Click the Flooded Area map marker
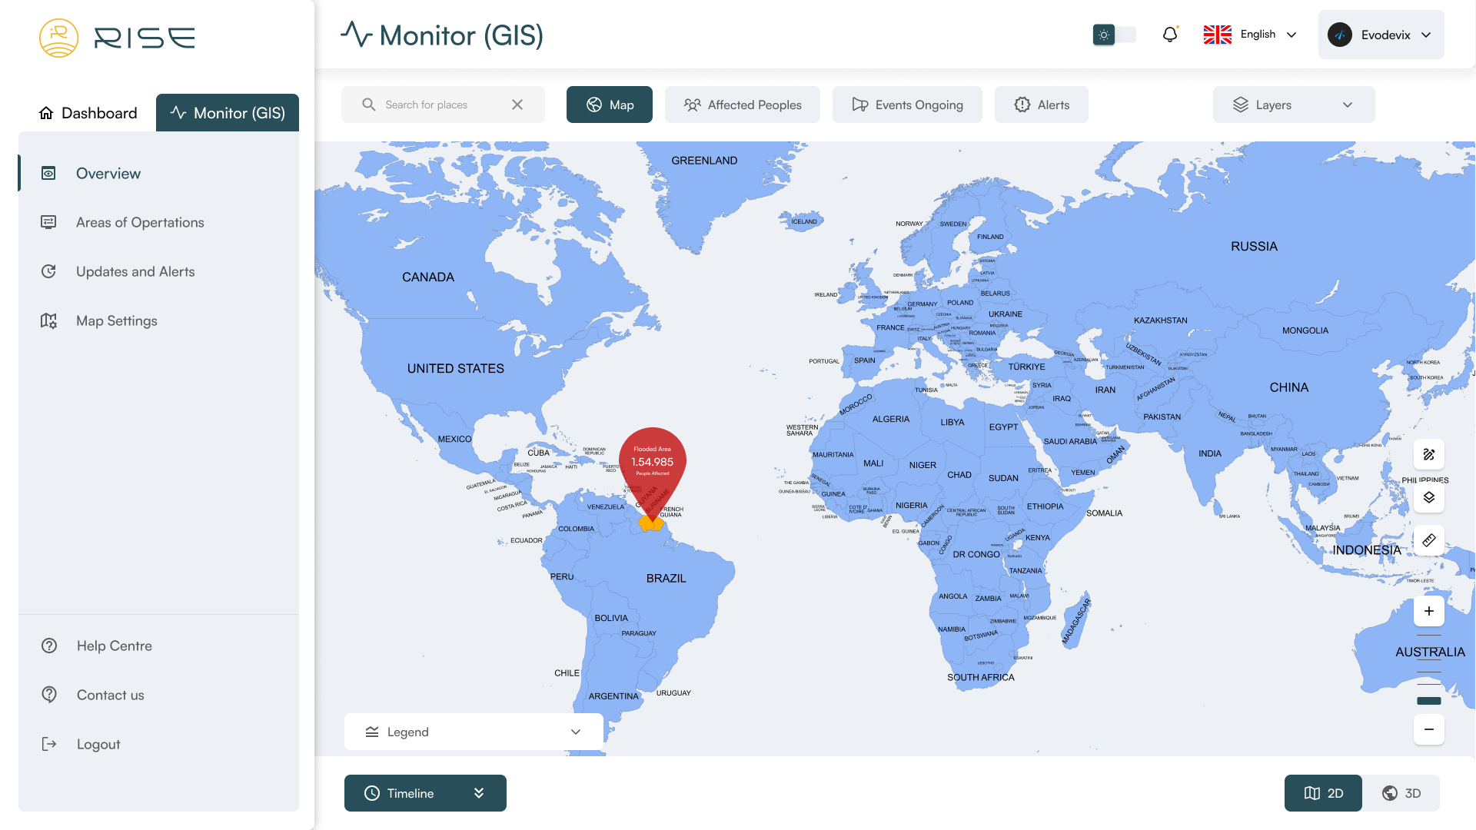Screen dimensions: 1476x830 pyautogui.click(x=652, y=463)
